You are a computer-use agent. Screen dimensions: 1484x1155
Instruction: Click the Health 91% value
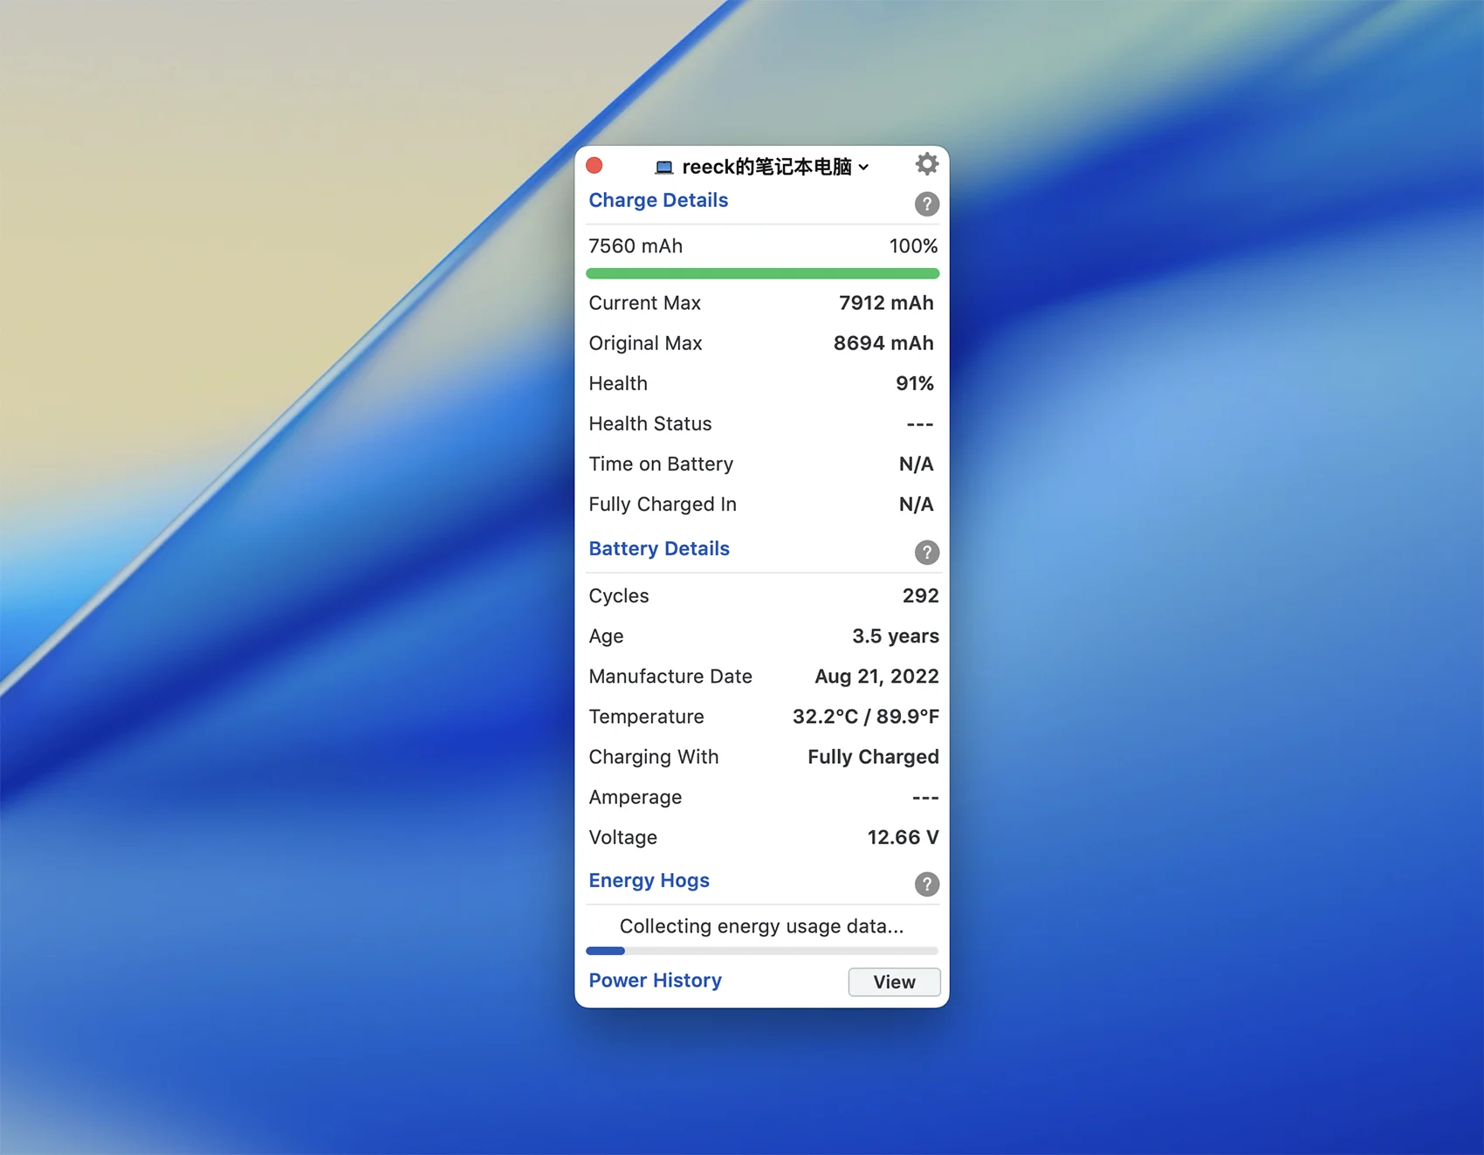pyautogui.click(x=914, y=383)
